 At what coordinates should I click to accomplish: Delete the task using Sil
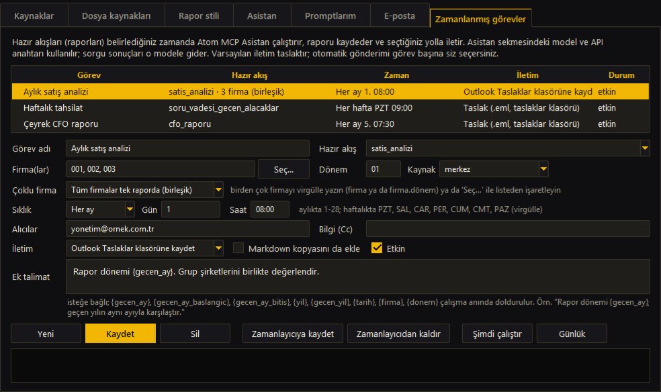coord(195,334)
